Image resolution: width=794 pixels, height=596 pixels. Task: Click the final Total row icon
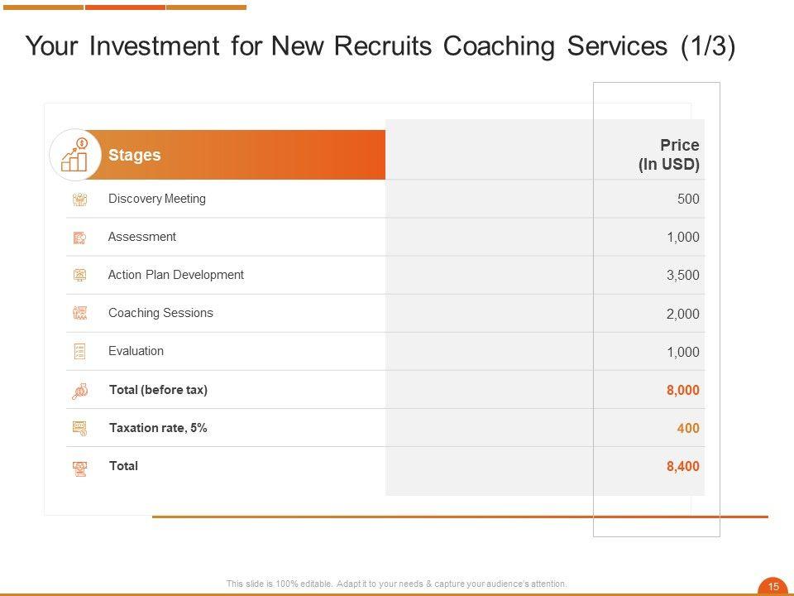tap(80, 468)
